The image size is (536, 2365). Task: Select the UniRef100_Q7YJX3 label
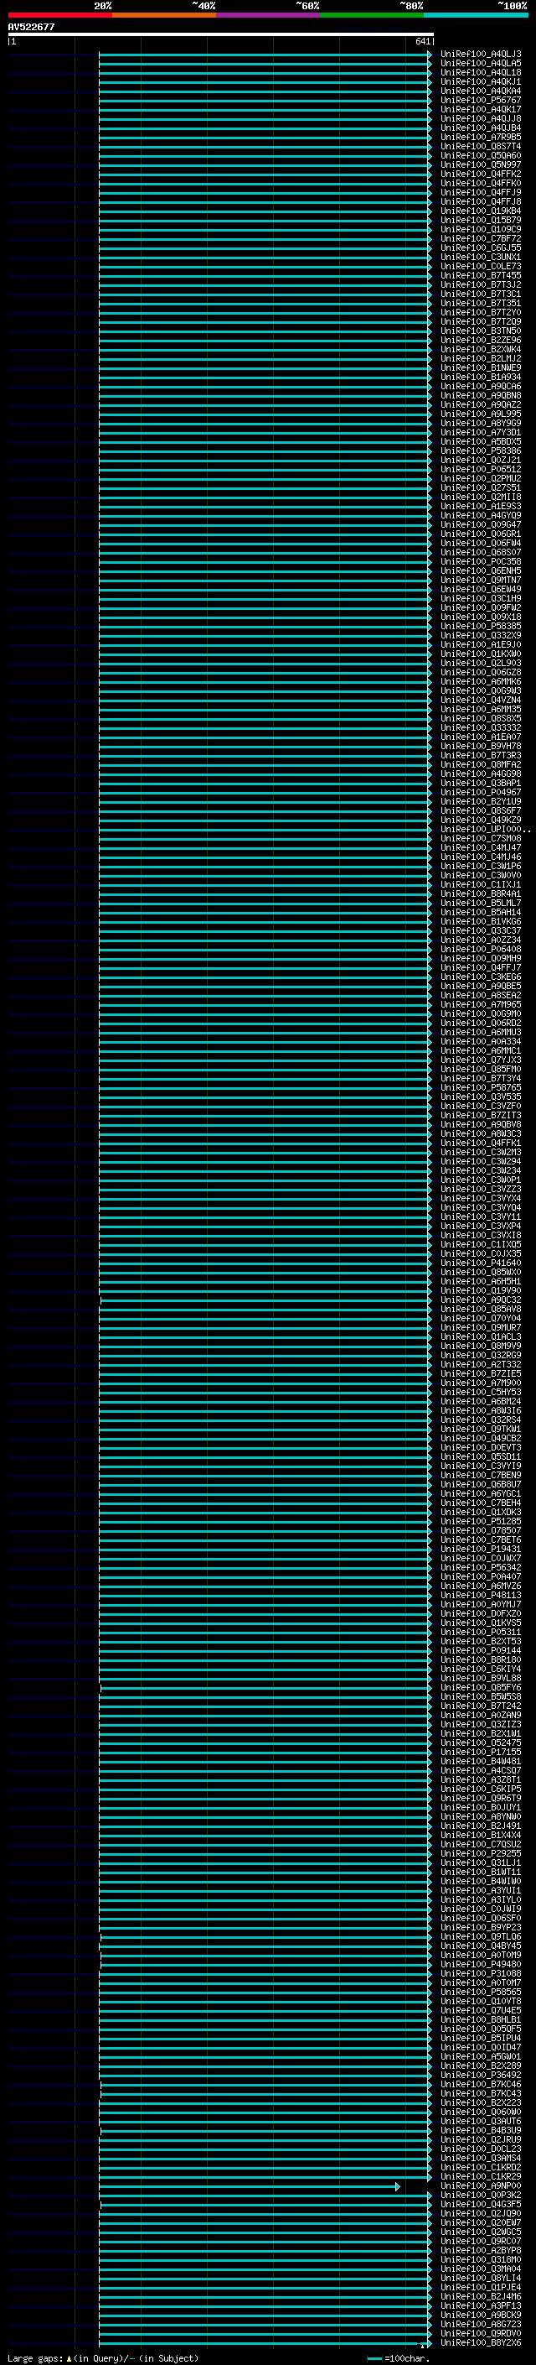pyautogui.click(x=481, y=1060)
